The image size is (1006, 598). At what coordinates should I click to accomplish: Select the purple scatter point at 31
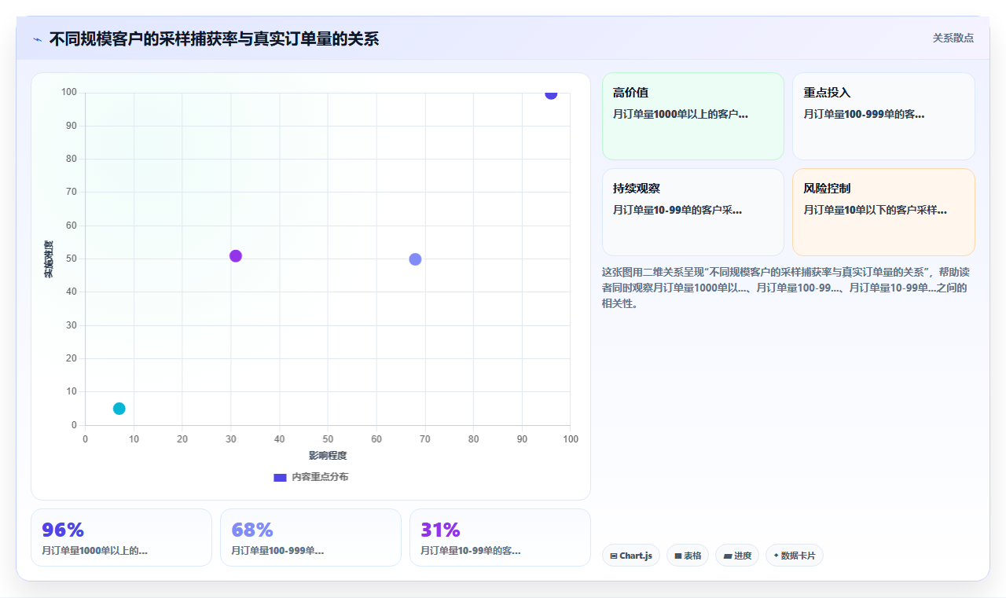(x=236, y=256)
